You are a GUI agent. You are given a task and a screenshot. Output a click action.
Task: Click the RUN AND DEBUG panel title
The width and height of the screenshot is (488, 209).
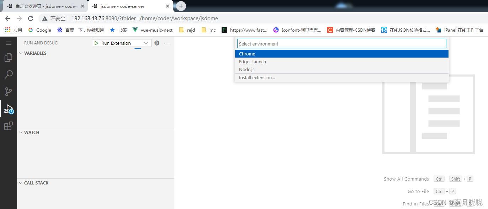(x=41, y=43)
